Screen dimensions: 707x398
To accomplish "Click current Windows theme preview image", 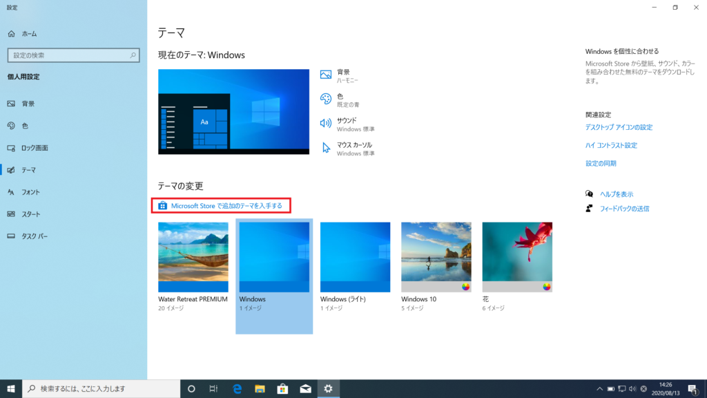I will pyautogui.click(x=233, y=111).
